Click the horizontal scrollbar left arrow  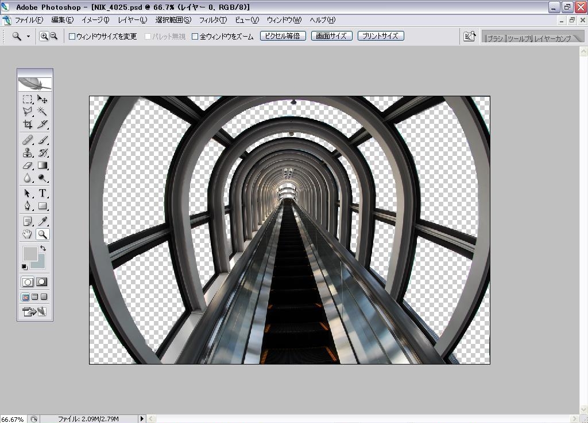coord(151,419)
